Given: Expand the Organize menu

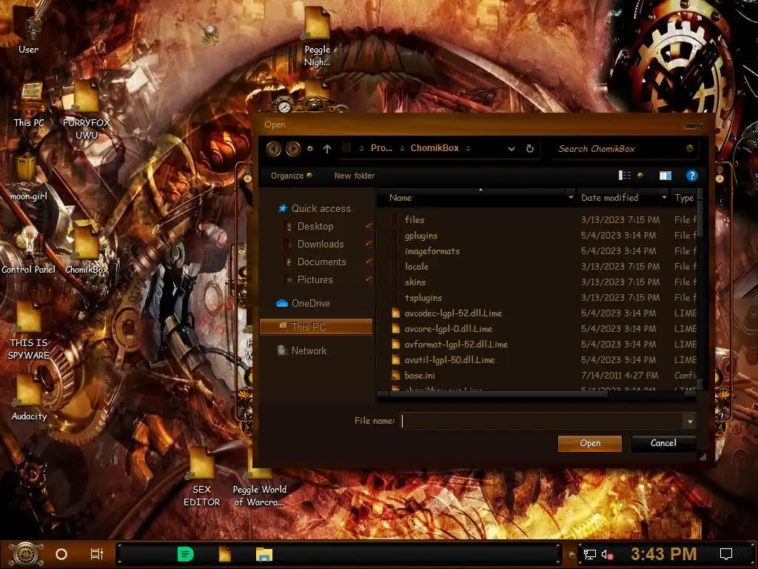Looking at the screenshot, I should click(x=291, y=176).
